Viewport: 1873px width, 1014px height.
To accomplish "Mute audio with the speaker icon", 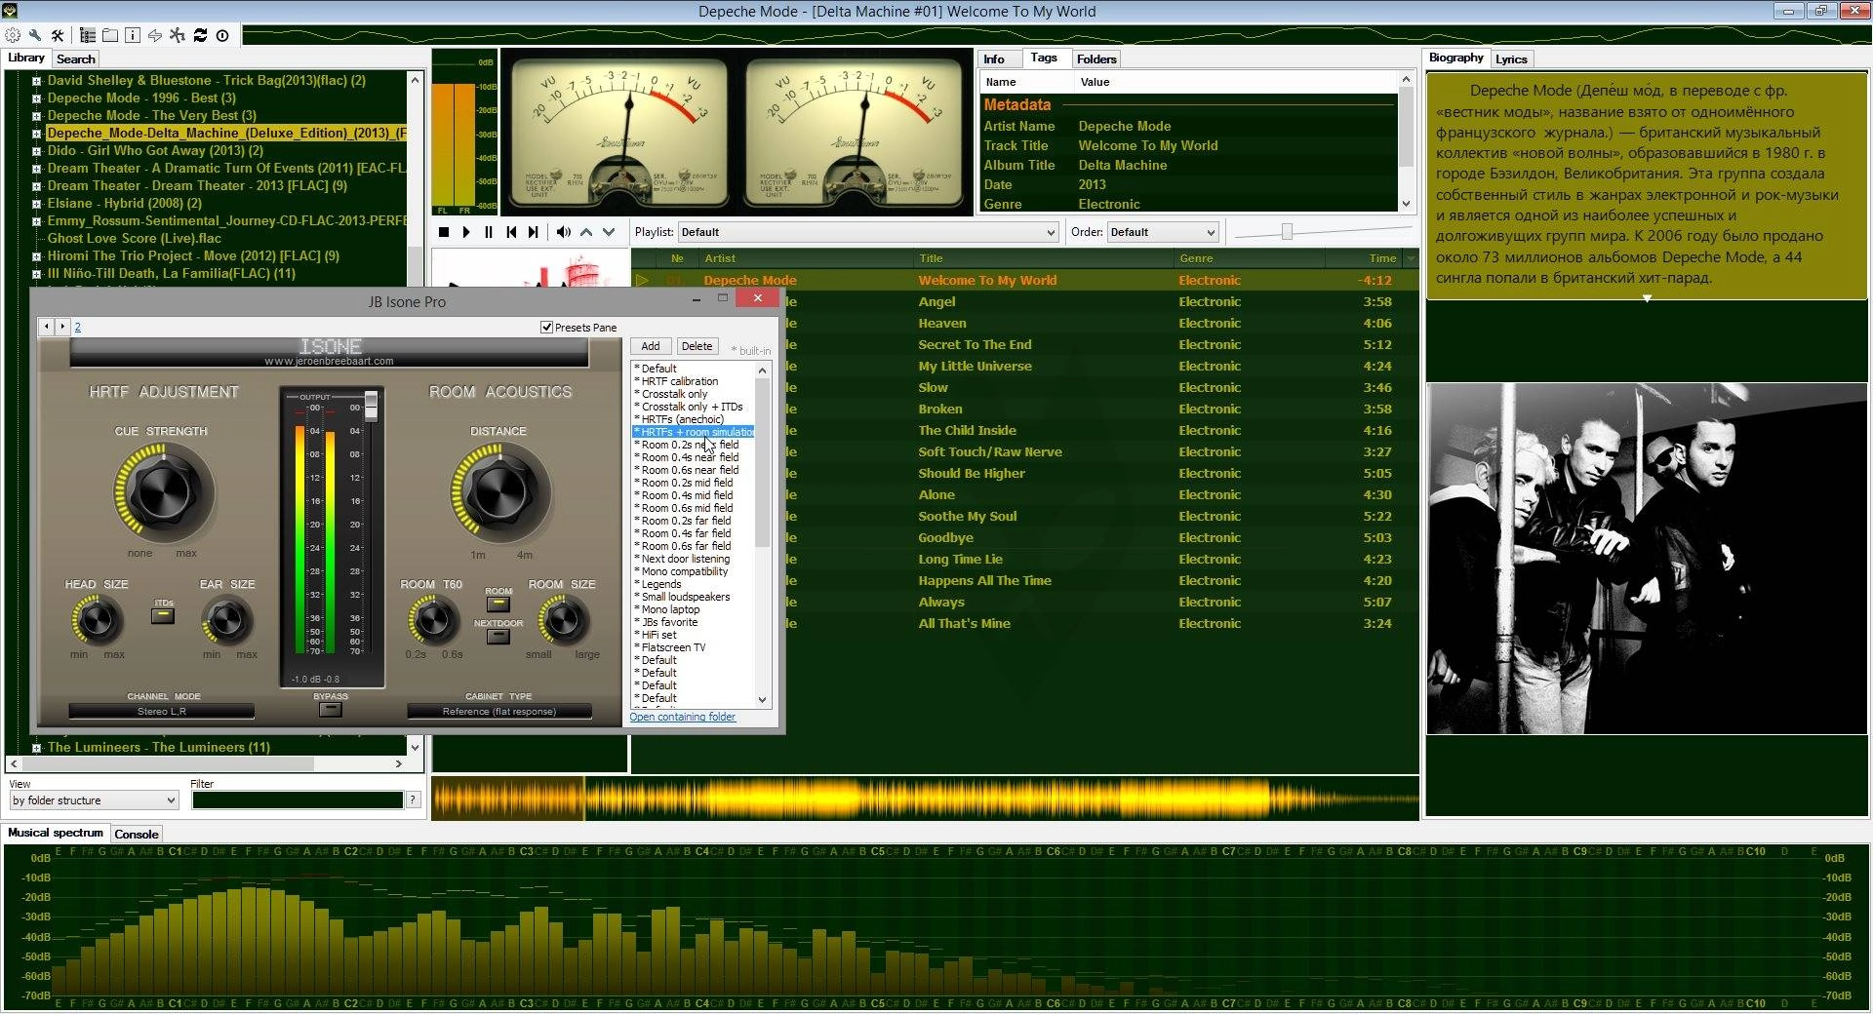I will tap(564, 232).
